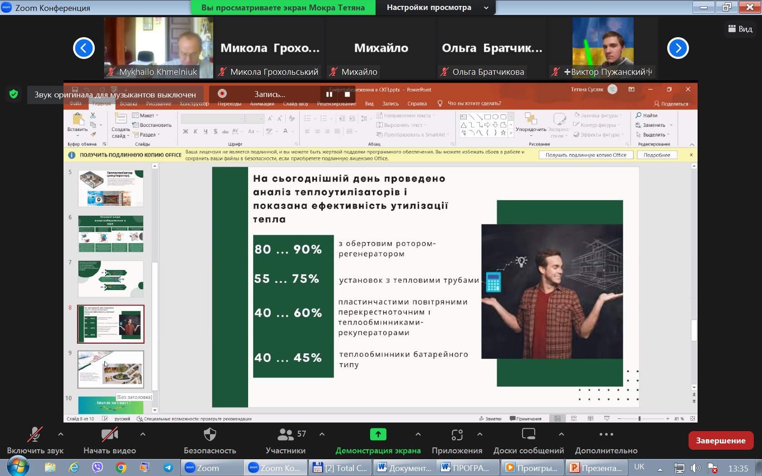The height and width of the screenshot is (476, 762).
Task: Toggle Заметки notes in status bar
Action: tap(490, 418)
